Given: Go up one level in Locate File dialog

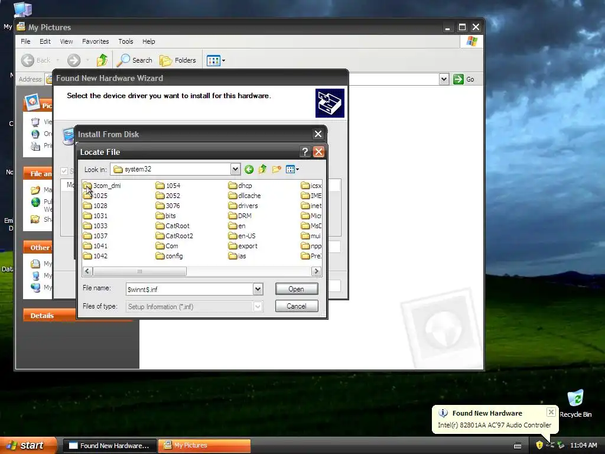Looking at the screenshot, I should pyautogui.click(x=262, y=169).
